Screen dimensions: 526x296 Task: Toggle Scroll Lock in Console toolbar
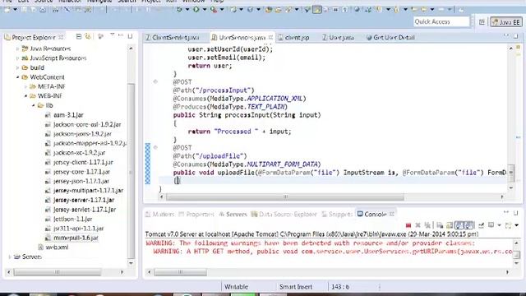[x=450, y=225]
